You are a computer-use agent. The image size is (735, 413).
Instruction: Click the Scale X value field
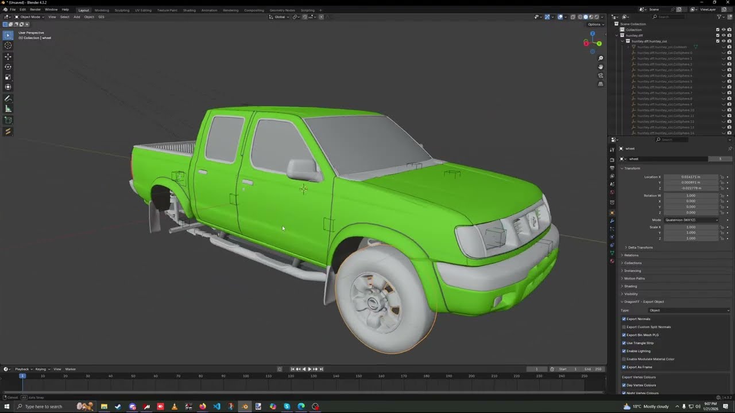pyautogui.click(x=691, y=227)
